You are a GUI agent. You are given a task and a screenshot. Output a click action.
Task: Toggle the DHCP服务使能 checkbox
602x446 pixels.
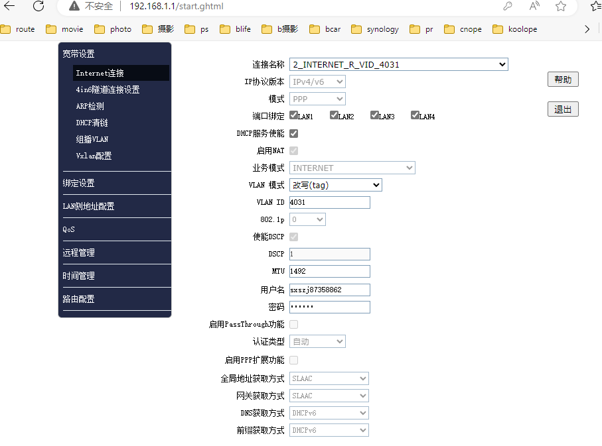(x=294, y=133)
